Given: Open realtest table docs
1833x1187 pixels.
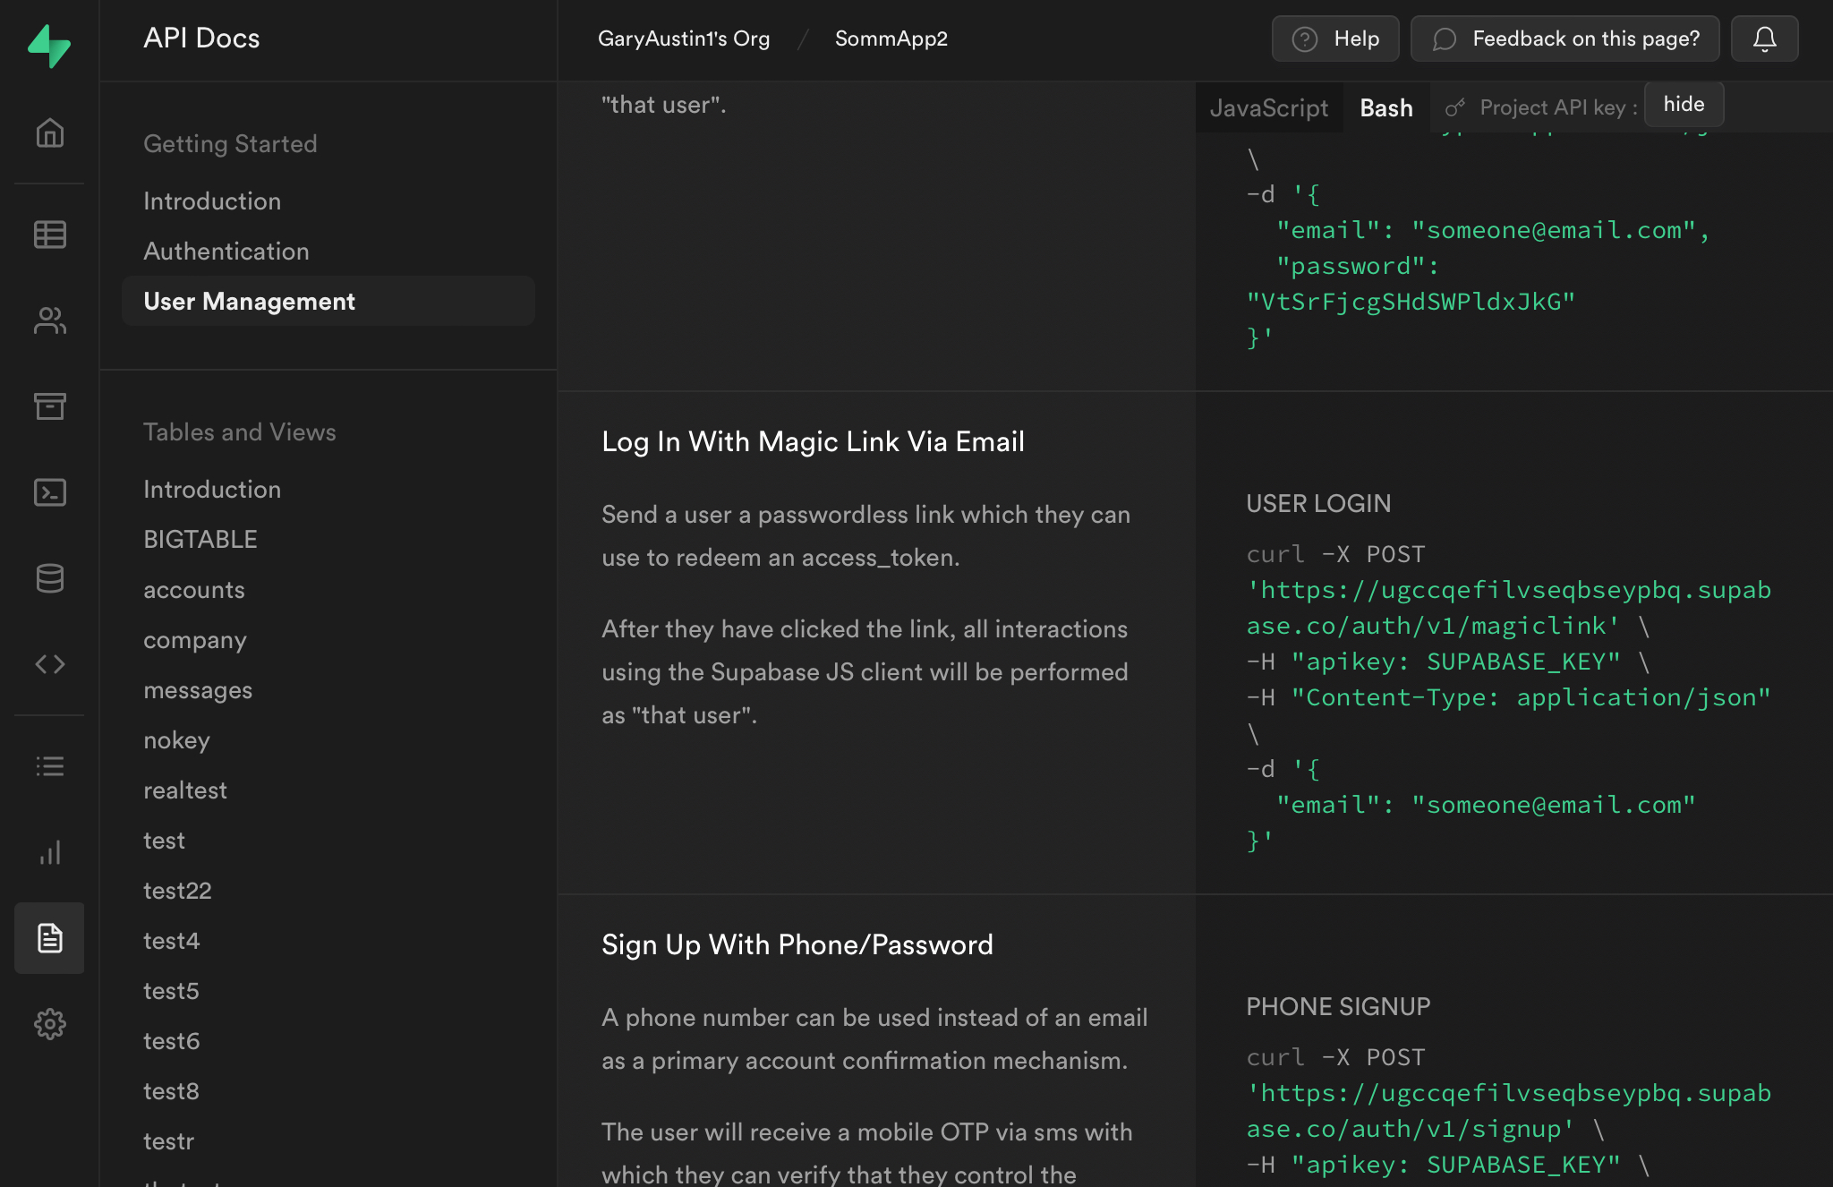Looking at the screenshot, I should point(185,790).
